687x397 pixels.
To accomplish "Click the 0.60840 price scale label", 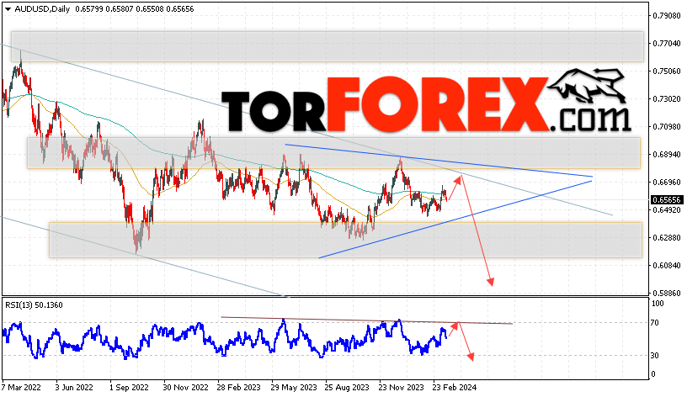I will click(x=667, y=266).
